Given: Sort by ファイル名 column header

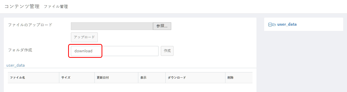Looking at the screenshot, I should [33, 78].
